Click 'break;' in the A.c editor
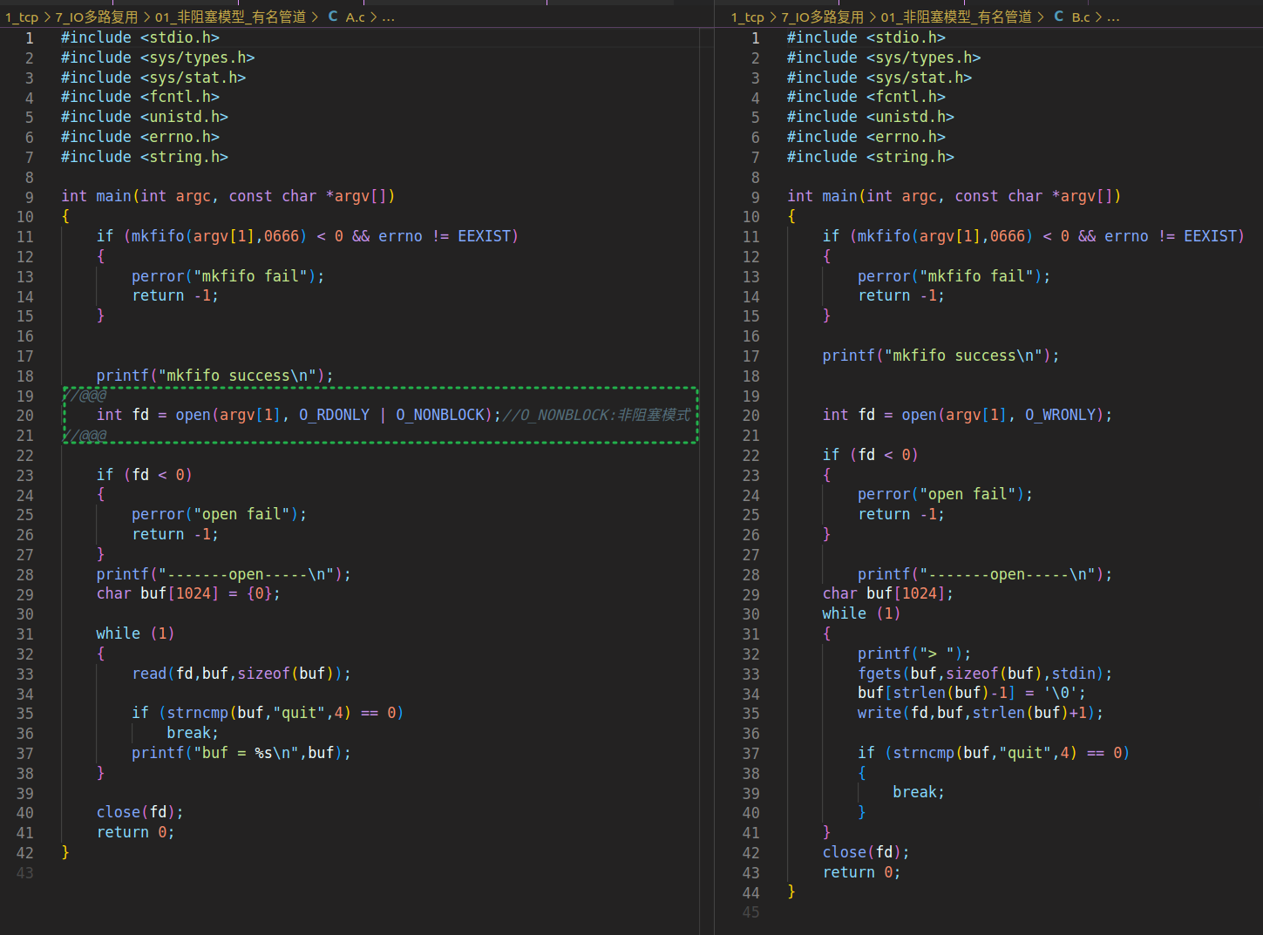The height and width of the screenshot is (935, 1263). [193, 733]
